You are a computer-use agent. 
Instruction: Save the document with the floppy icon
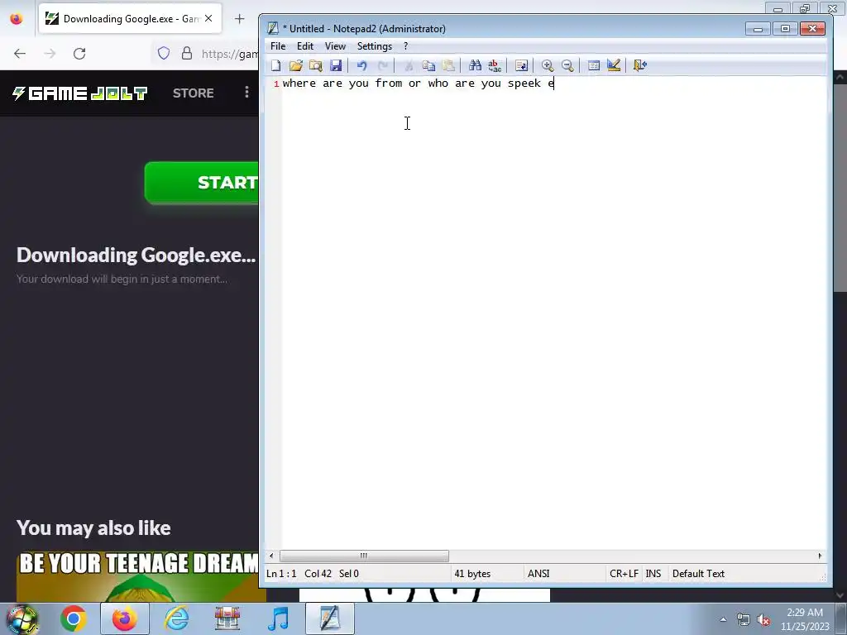(336, 65)
